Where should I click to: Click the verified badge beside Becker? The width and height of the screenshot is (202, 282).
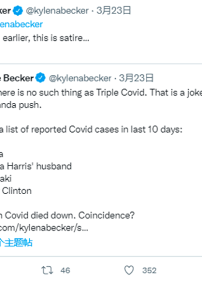tap(40, 78)
